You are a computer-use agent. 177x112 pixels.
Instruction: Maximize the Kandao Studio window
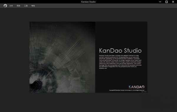pos(166,2)
